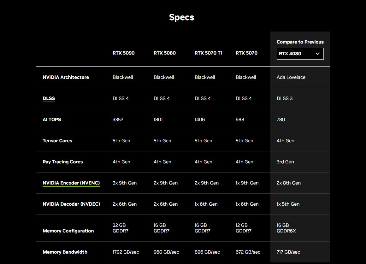Click the 1792 GB/sec bandwidth value
Viewport: 366px width, 264px height.
tap(126, 252)
